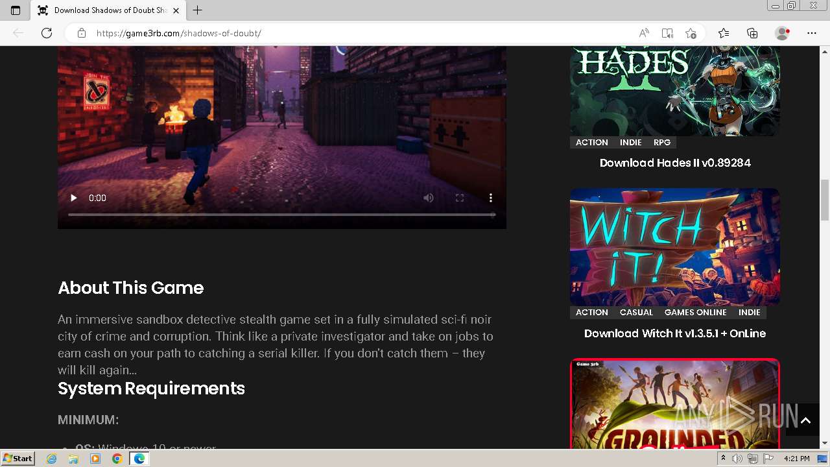This screenshot has height=467, width=830.
Task: Click the About This Game heading
Action: tap(131, 288)
